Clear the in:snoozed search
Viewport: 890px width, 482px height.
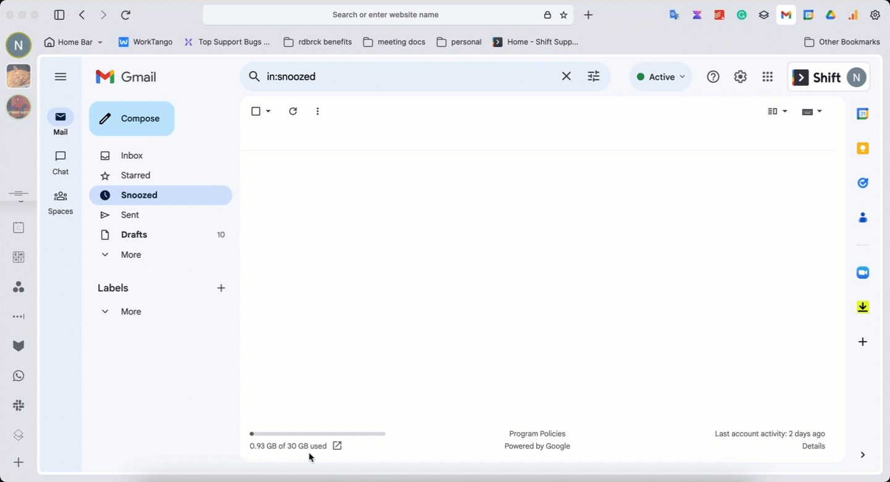pos(566,76)
